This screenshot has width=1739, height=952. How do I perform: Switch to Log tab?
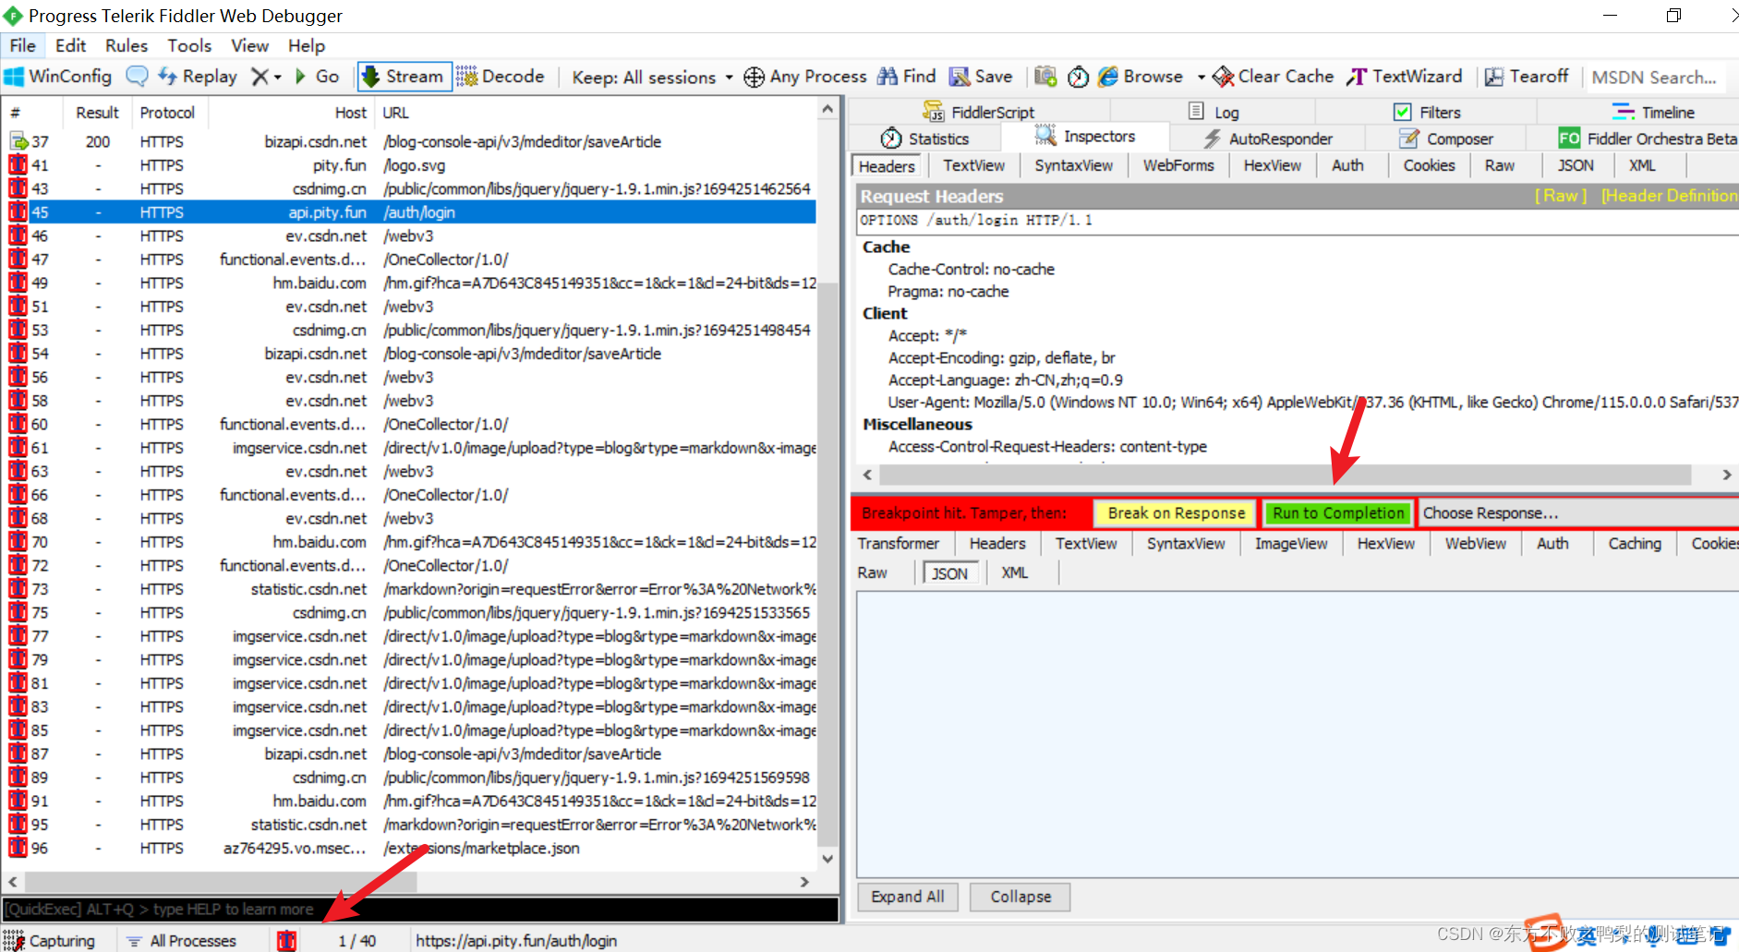[1214, 112]
